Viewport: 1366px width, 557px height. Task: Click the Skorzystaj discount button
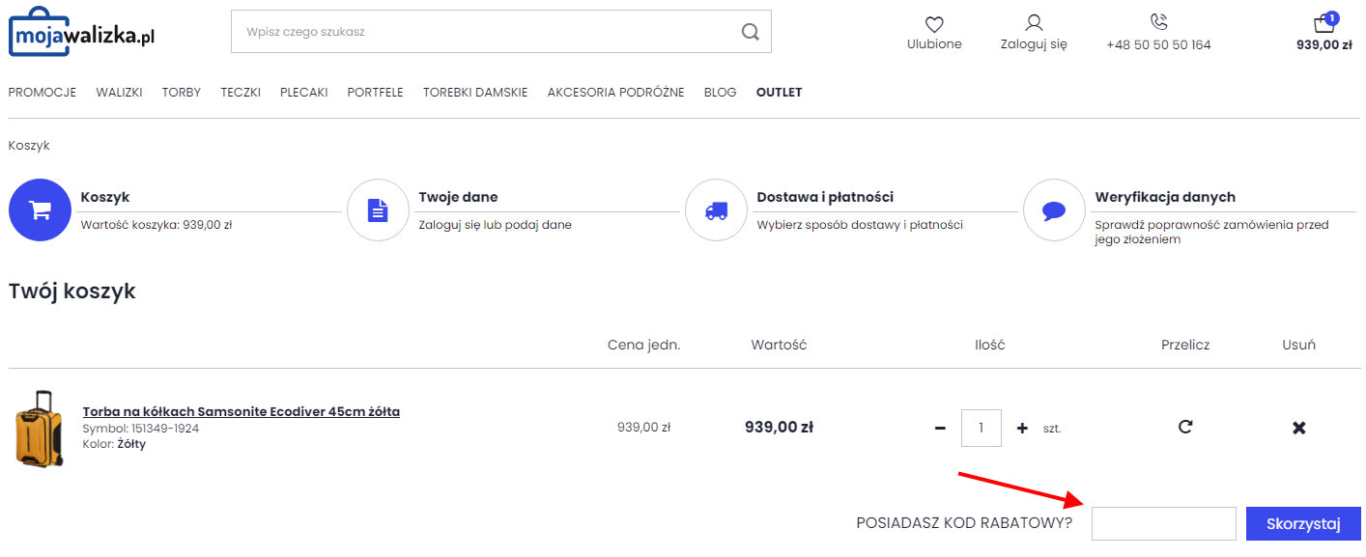(1303, 524)
